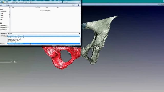
Task: Click the navigation pane scroll up arrow
Action: [x=10, y=7]
